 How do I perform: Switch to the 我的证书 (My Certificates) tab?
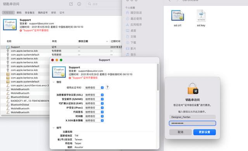click(43, 13)
